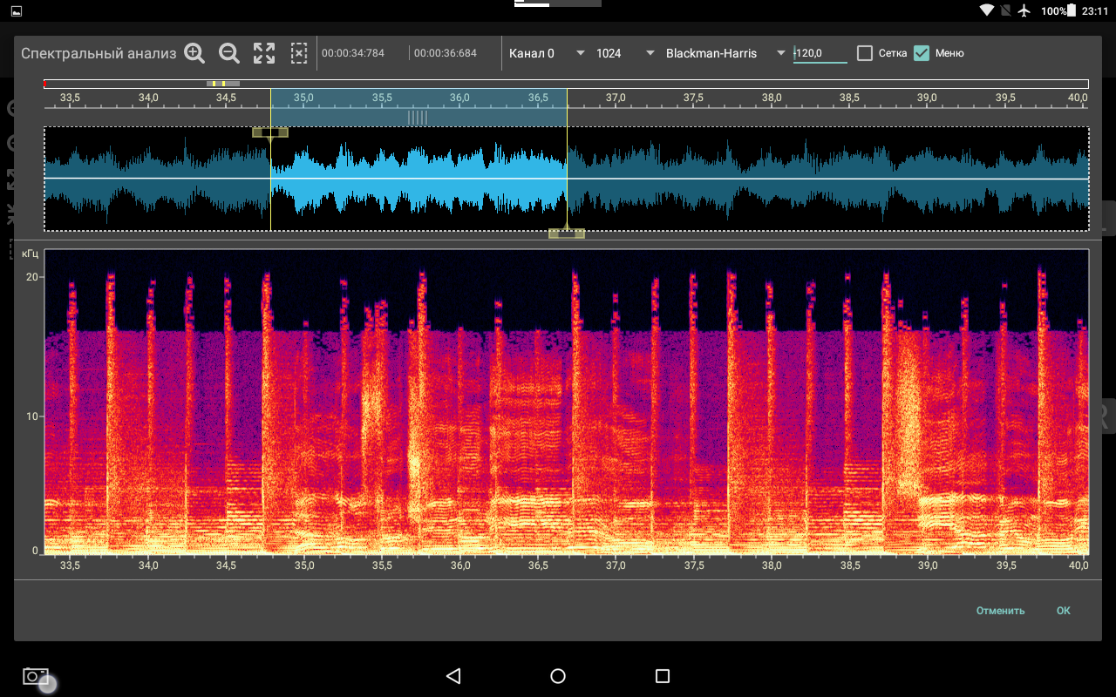This screenshot has width=1116, height=697.
Task: Edit the -120,0 dB input field
Action: click(x=820, y=53)
